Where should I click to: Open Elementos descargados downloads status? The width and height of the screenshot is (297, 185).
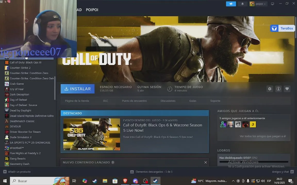point(151,172)
